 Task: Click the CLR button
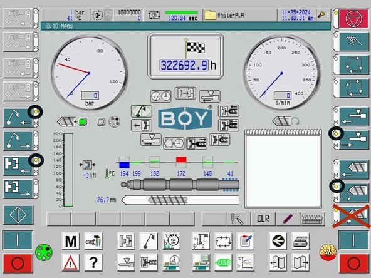(263, 219)
